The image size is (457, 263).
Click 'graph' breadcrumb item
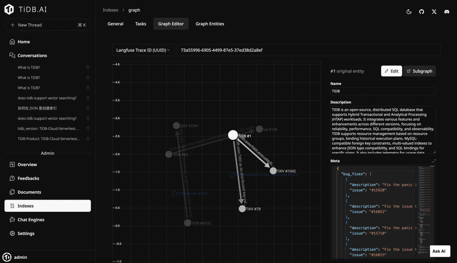tap(135, 10)
